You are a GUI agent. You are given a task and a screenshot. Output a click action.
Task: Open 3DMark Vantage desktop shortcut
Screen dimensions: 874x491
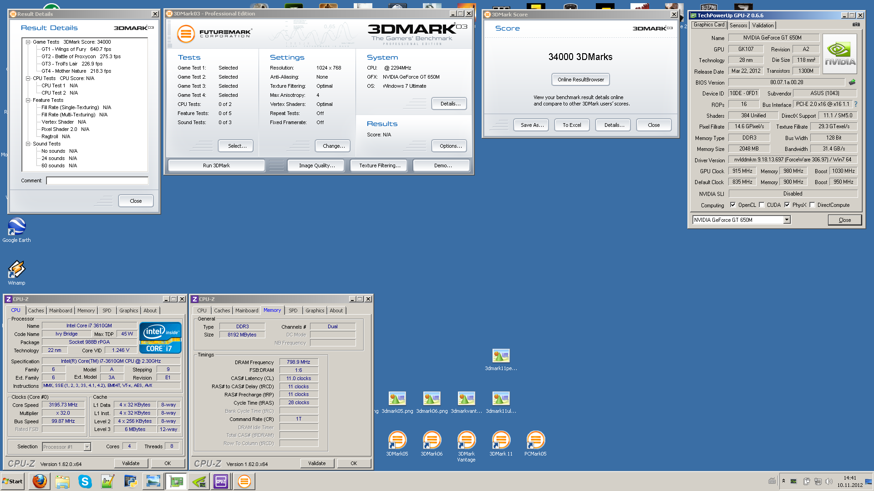click(x=466, y=446)
